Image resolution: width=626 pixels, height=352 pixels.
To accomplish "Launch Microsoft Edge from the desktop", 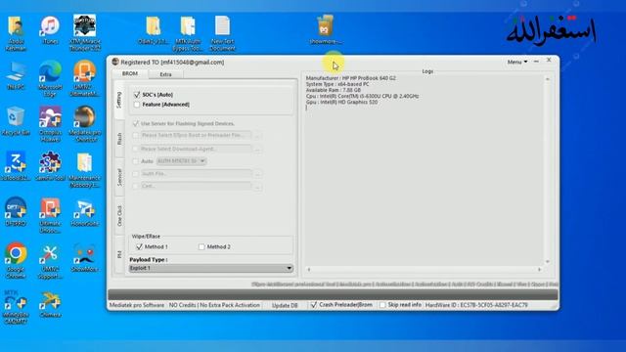I will pyautogui.click(x=50, y=78).
